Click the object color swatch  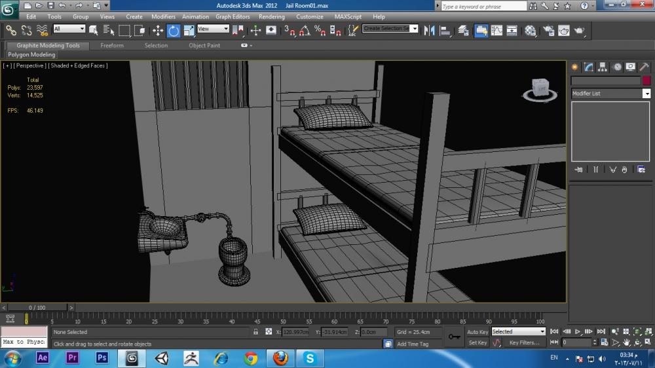pos(646,81)
